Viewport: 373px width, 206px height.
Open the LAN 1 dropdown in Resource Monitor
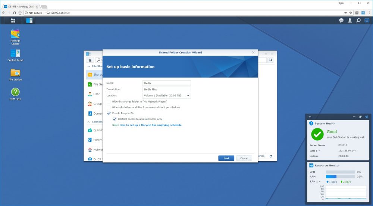pyautogui.click(x=315, y=181)
